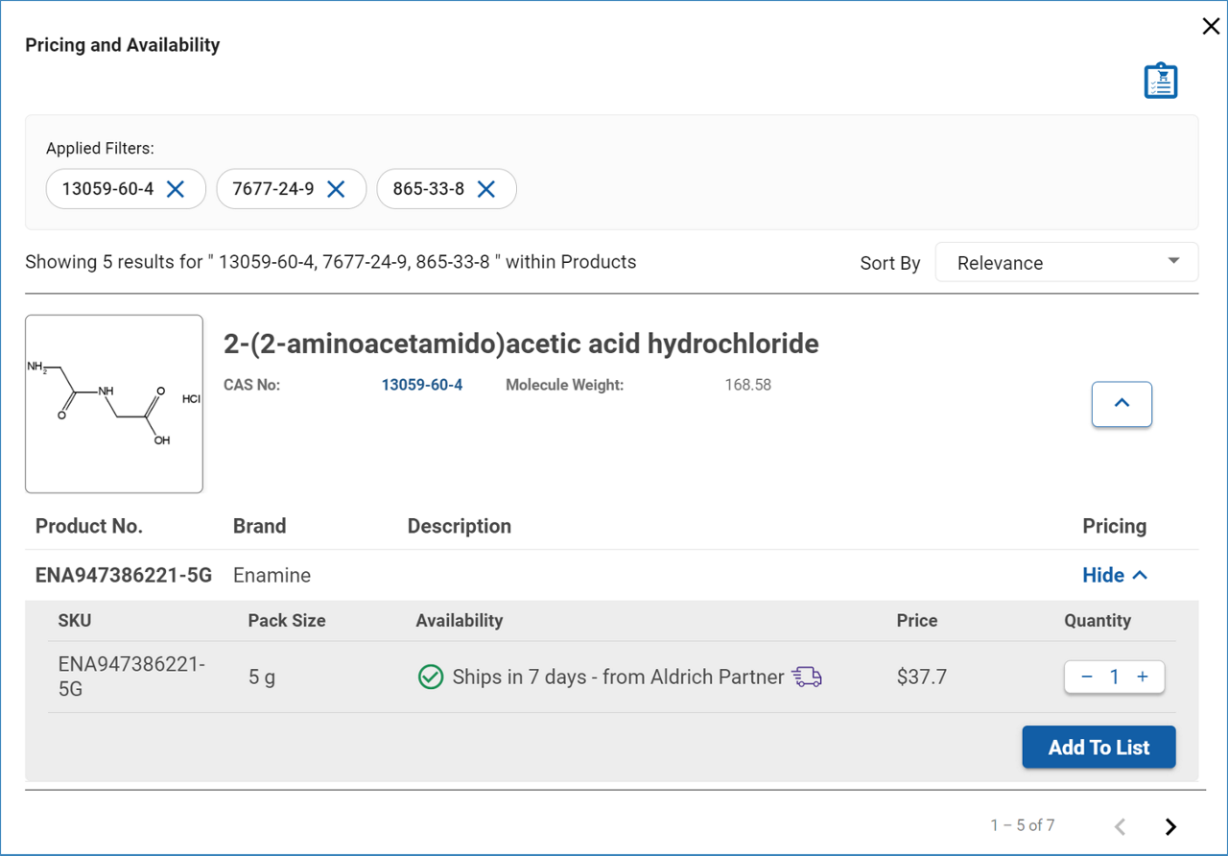Collapse the product details chevron button
Screen dimensions: 1228x856
coord(1122,404)
